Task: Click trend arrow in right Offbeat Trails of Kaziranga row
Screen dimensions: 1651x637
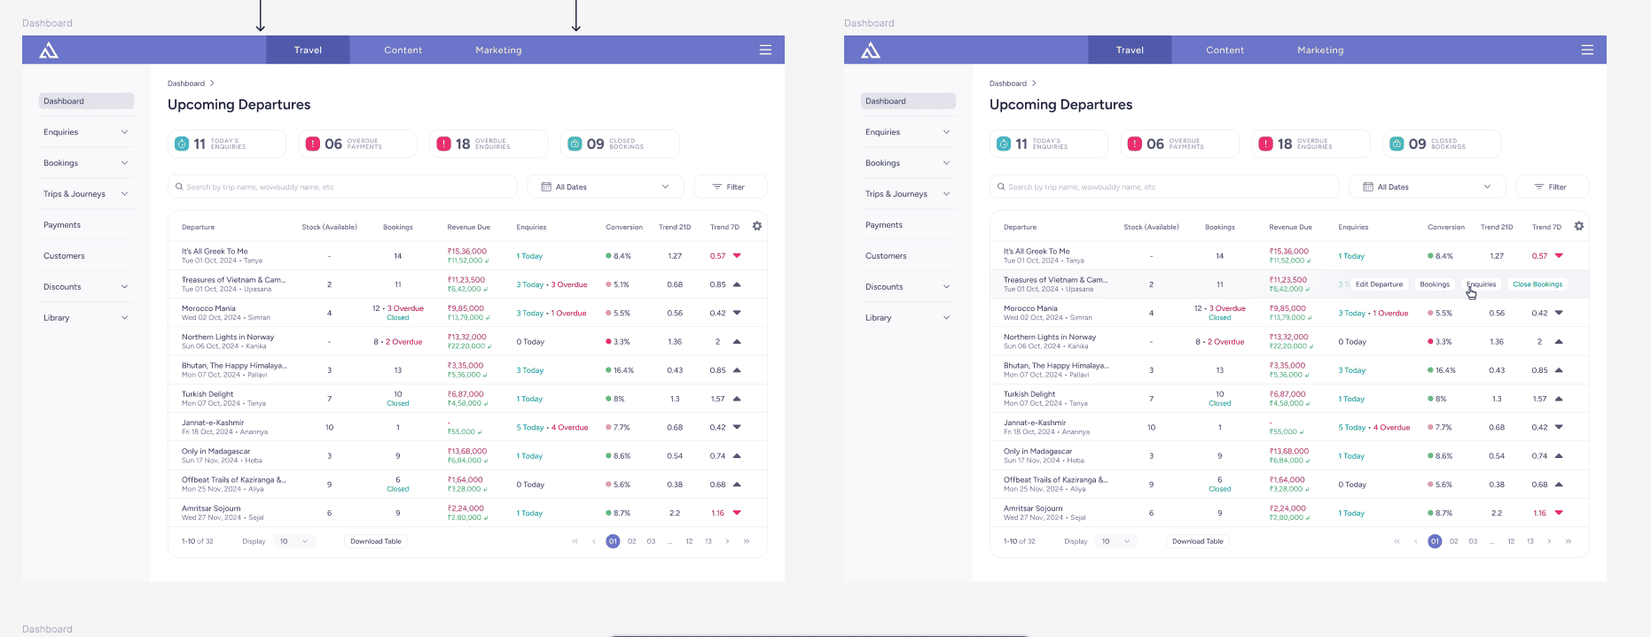Action: (1559, 485)
